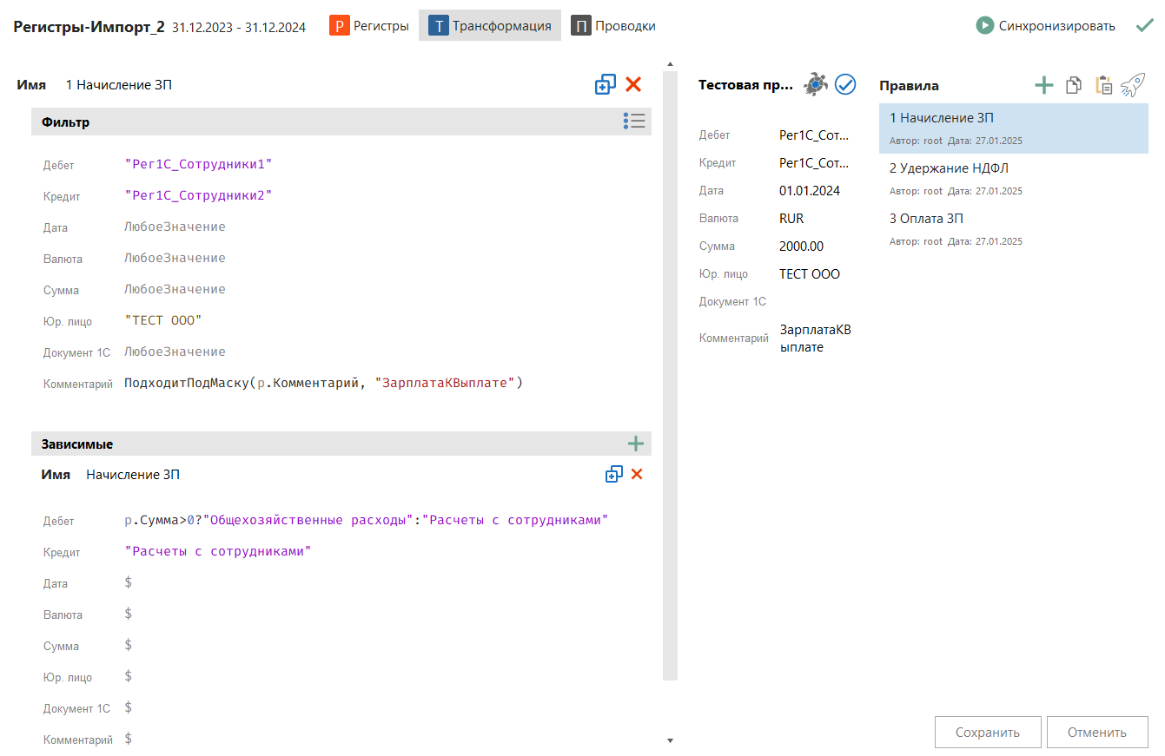Duplicate the rule 1 Начисление ЗП

[x=605, y=84]
